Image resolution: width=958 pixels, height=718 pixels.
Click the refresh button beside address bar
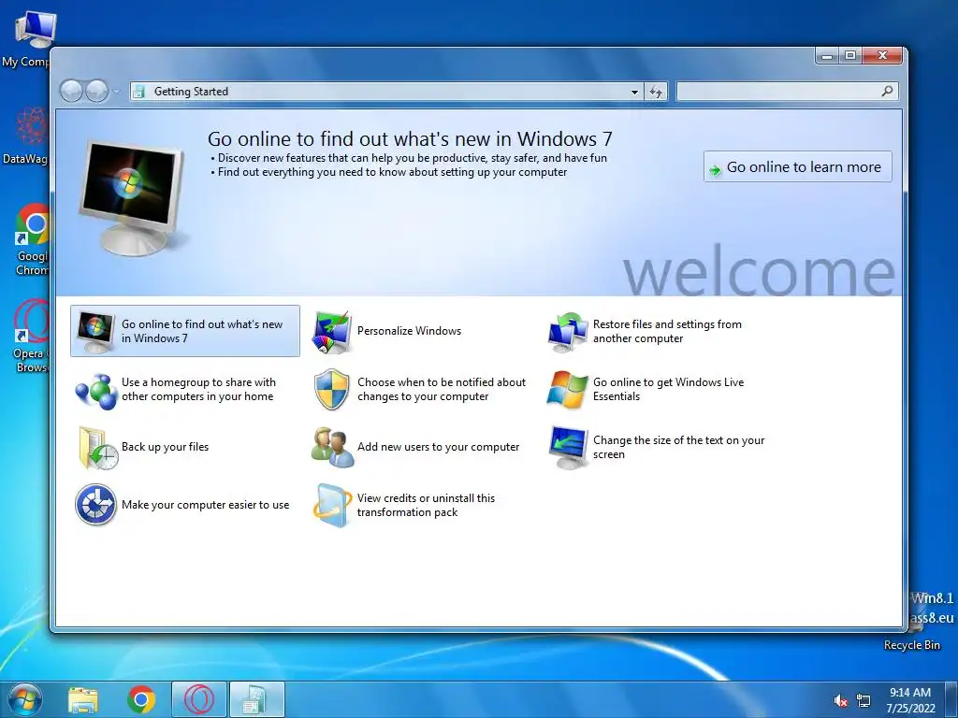pos(656,92)
